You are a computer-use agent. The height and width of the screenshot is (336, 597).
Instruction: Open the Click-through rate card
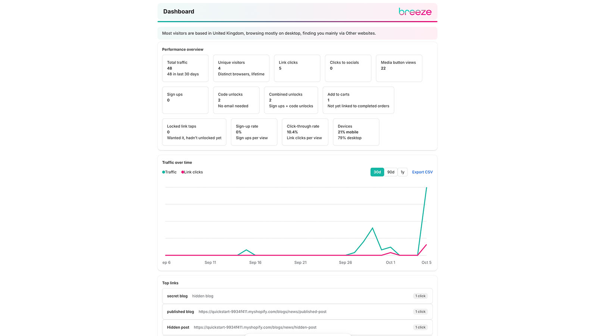(x=305, y=132)
